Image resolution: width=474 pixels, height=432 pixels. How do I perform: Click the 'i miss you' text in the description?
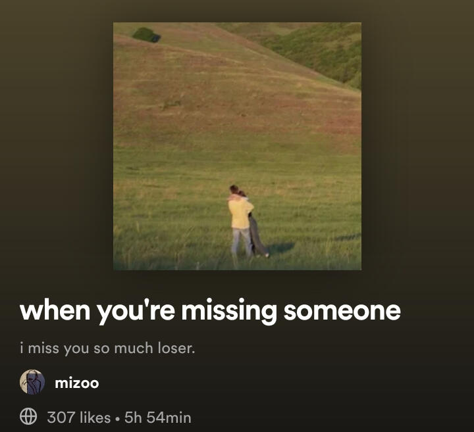(x=55, y=349)
